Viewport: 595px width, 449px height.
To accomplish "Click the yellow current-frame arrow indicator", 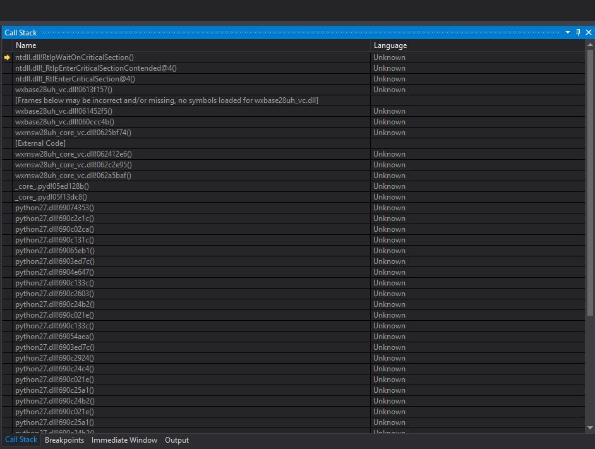I will pos(8,57).
